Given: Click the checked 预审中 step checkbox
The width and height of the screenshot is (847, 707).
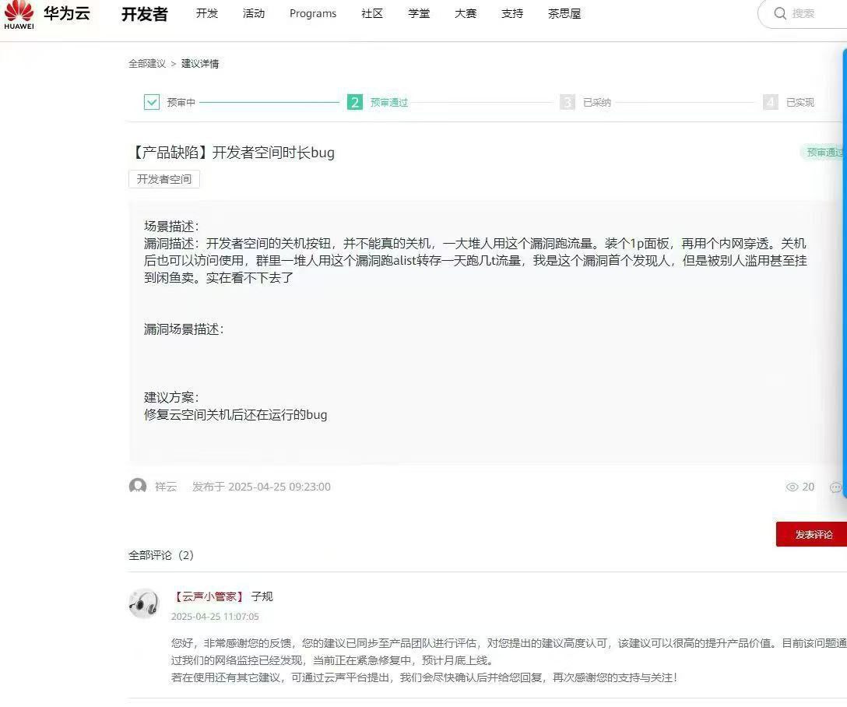Looking at the screenshot, I should (152, 102).
